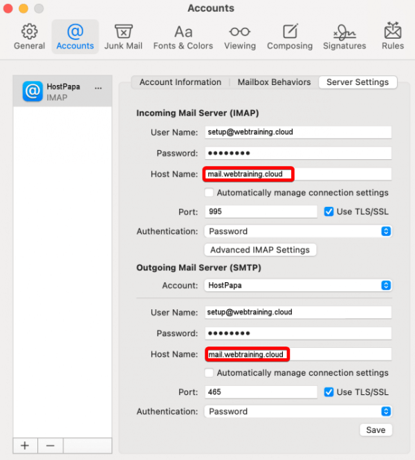Image resolution: width=415 pixels, height=460 pixels.
Task: Click incoming User Name field
Action: pos(298,132)
